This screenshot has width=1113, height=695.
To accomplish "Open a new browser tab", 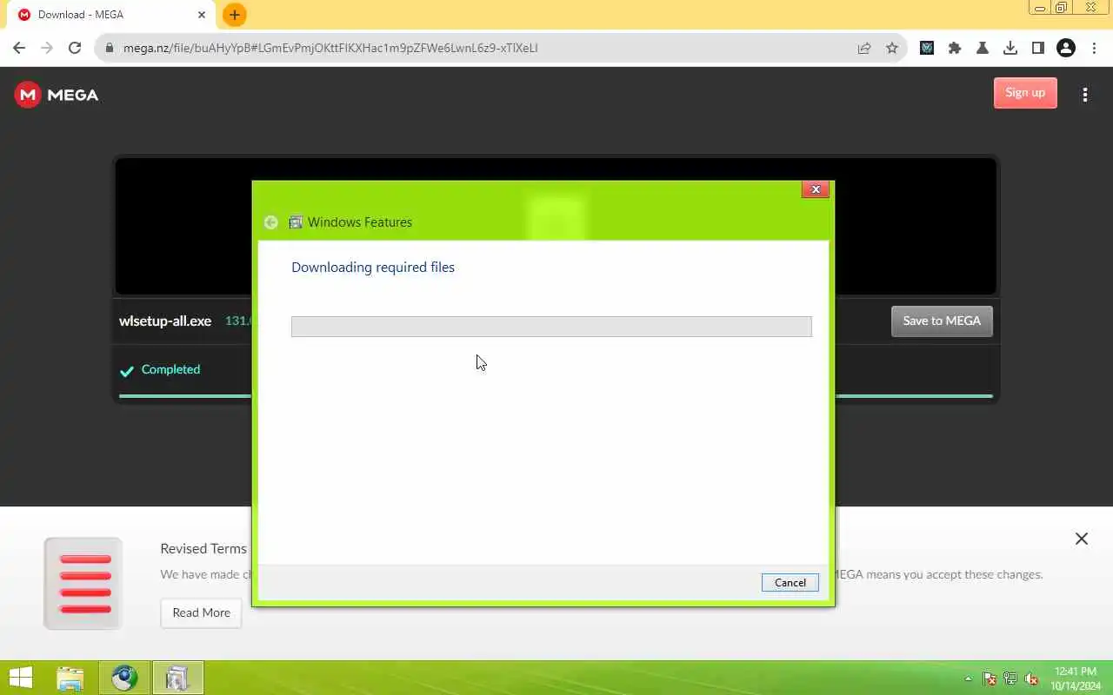I will pos(235,15).
